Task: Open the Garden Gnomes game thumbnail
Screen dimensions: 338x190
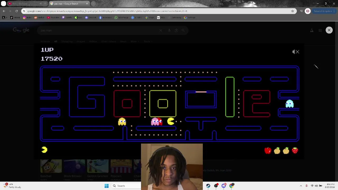Action: (x=98, y=166)
